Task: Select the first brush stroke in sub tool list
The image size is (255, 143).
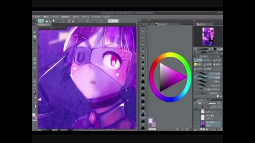Action: tap(207, 74)
